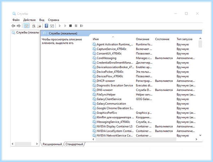Screen dimensions: 213x162
Task: Select the DevicesFlow_47f840c service
Action: coord(110,76)
